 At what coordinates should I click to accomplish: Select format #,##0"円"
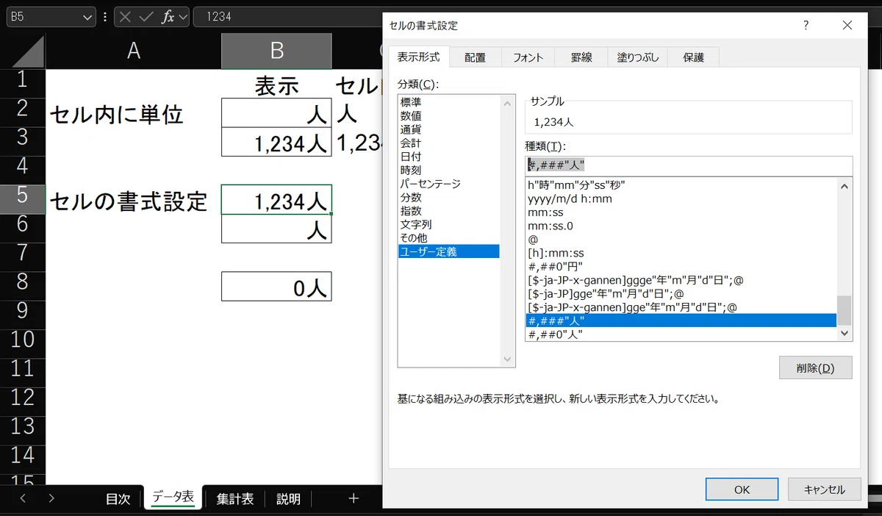(x=681, y=266)
